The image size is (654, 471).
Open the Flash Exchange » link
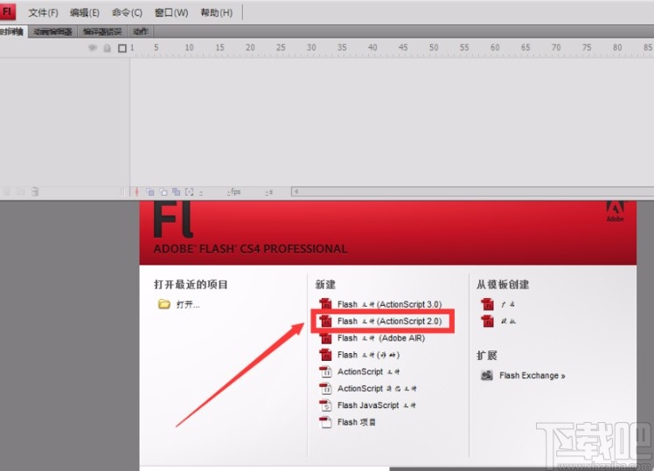[532, 376]
